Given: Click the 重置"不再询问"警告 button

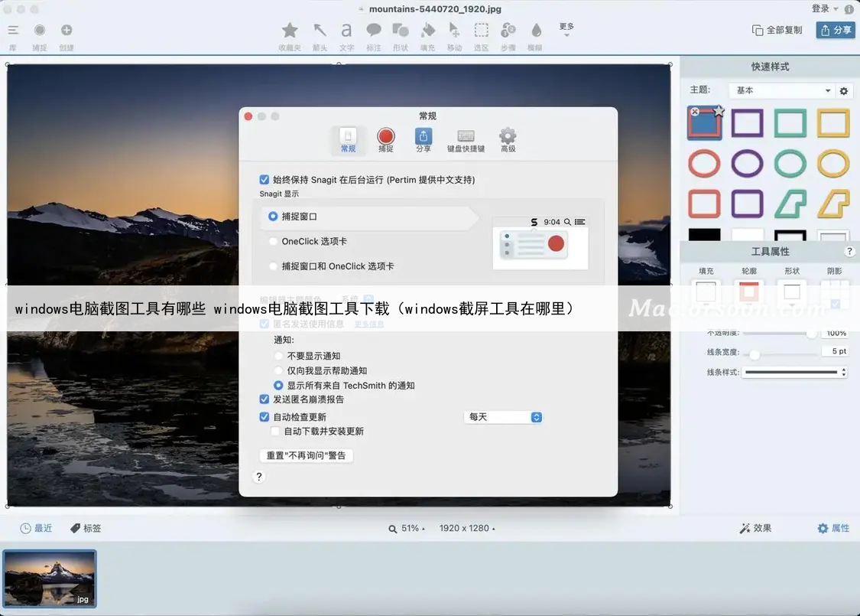Looking at the screenshot, I should (307, 455).
